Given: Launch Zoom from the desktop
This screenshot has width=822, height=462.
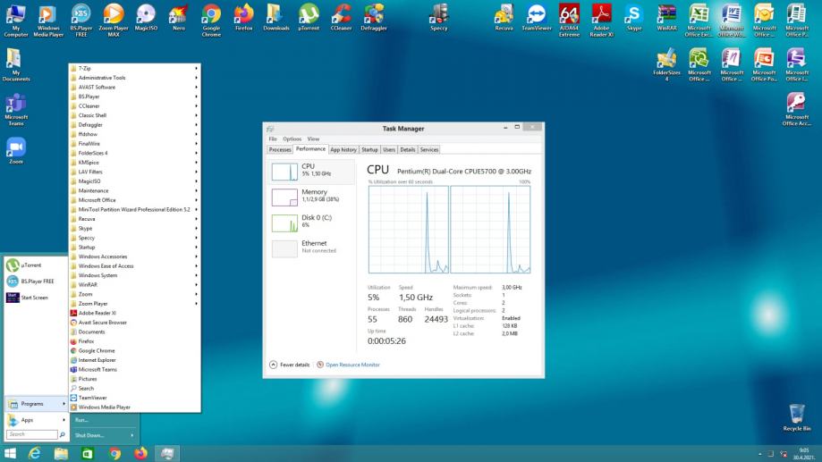Looking at the screenshot, I should pyautogui.click(x=16, y=148).
